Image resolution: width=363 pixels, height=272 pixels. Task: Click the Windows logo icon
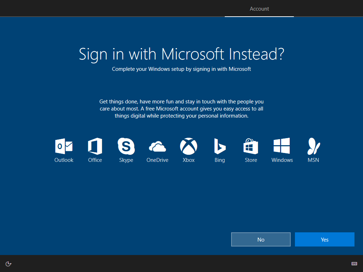(282, 146)
